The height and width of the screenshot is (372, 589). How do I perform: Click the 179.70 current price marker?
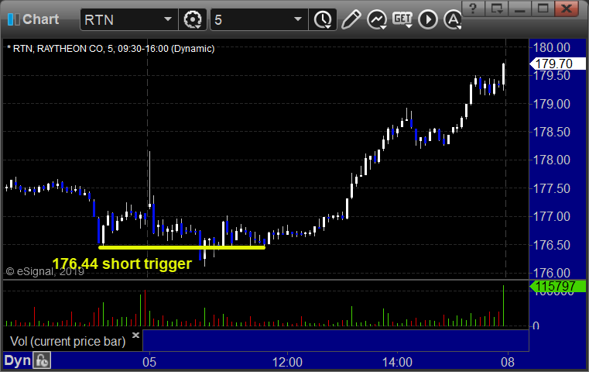557,64
